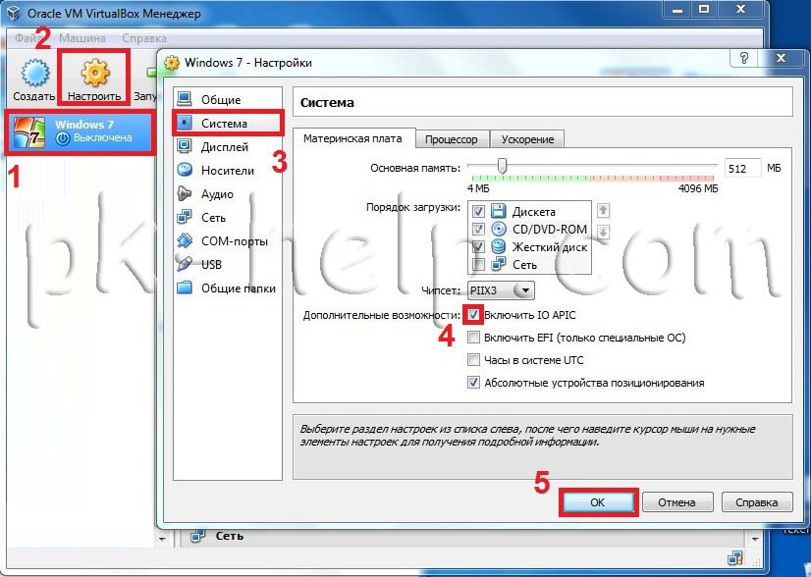The width and height of the screenshot is (811, 577).
Task: Click the Настроить gear icon
Action: [x=94, y=73]
